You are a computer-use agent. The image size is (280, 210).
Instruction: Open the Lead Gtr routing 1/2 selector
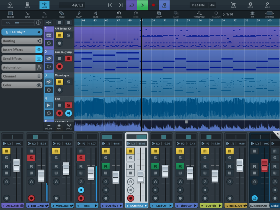tap(156, 143)
